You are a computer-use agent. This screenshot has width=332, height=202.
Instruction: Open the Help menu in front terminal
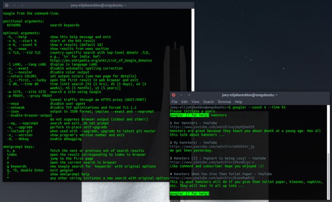click(239, 102)
